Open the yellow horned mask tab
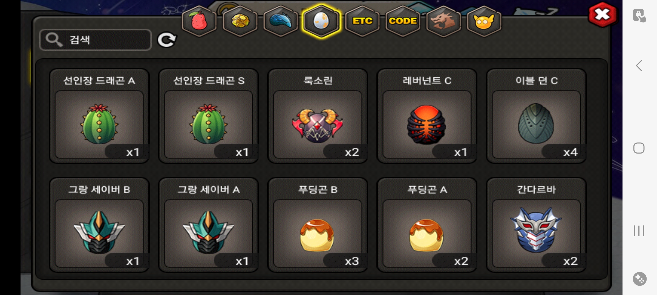 484,21
